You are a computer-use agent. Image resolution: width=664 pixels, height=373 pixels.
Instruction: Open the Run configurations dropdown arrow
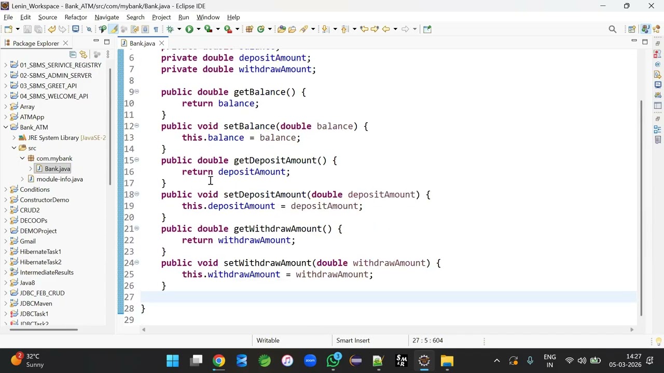pyautogui.click(x=199, y=29)
